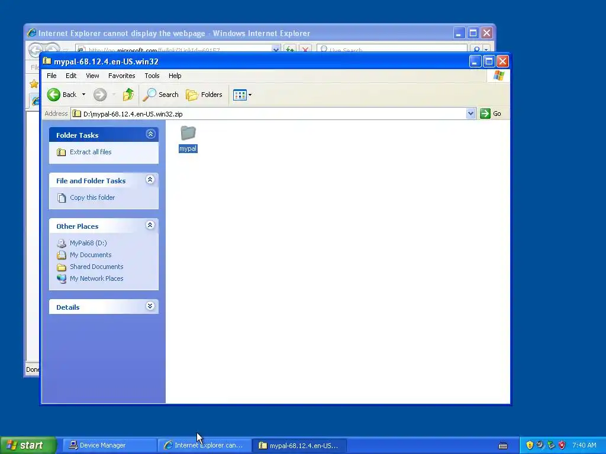Expand the address bar dropdown list
Image resolution: width=606 pixels, height=454 pixels.
tap(470, 113)
